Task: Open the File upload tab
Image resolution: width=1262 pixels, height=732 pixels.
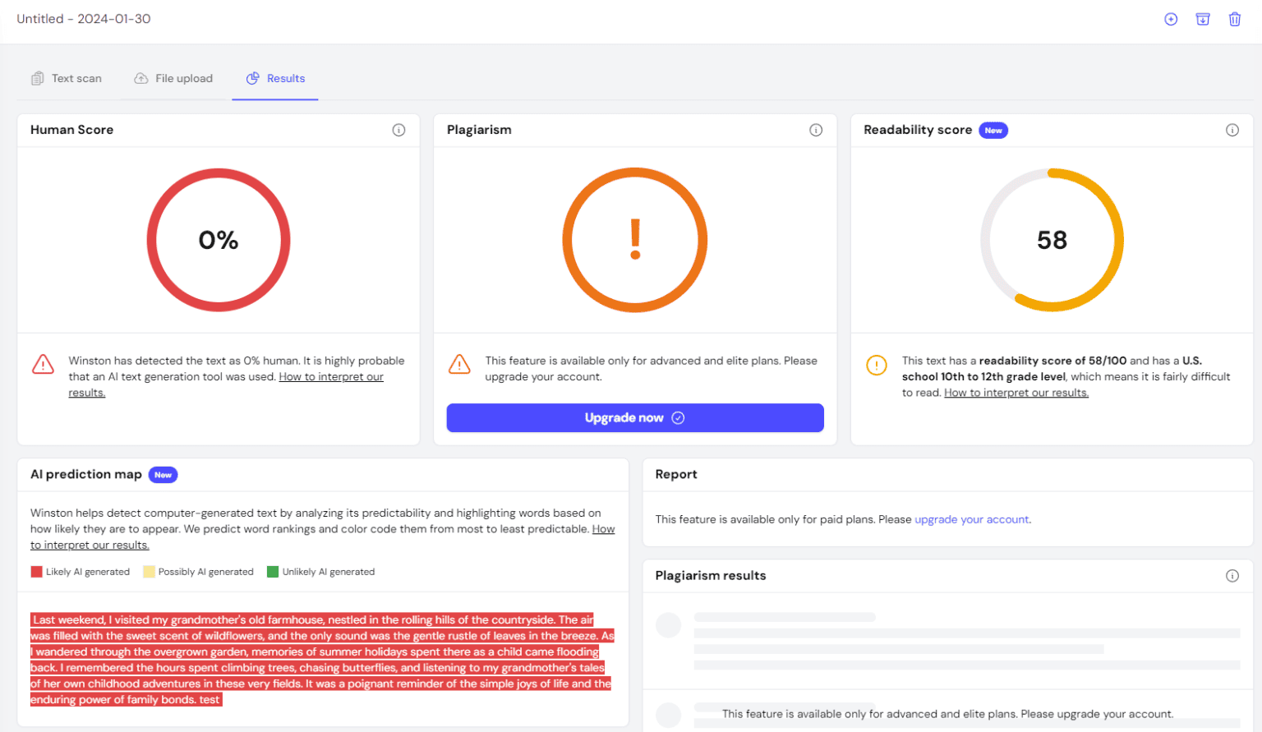Action: click(173, 79)
